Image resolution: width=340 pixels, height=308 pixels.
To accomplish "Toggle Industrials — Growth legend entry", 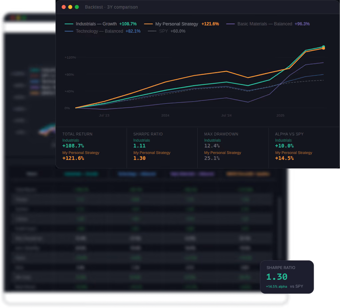I will point(101,24).
